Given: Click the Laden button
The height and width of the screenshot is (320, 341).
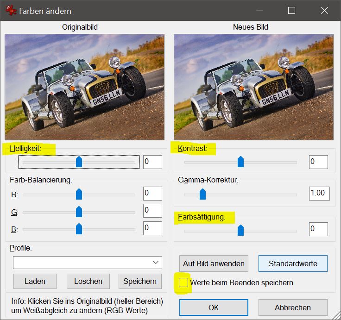Looking at the screenshot, I should [35, 281].
